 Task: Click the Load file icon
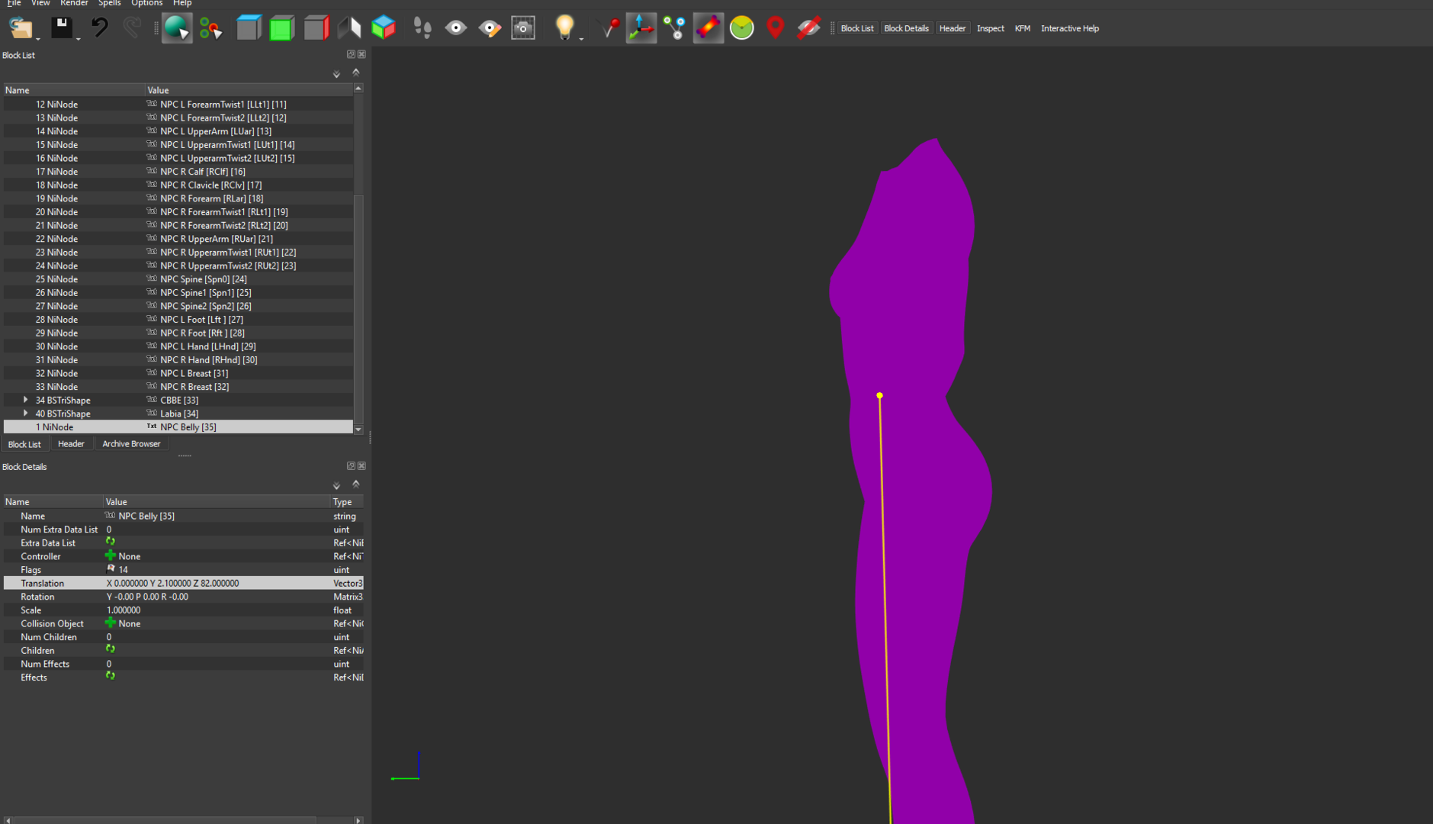[20, 28]
